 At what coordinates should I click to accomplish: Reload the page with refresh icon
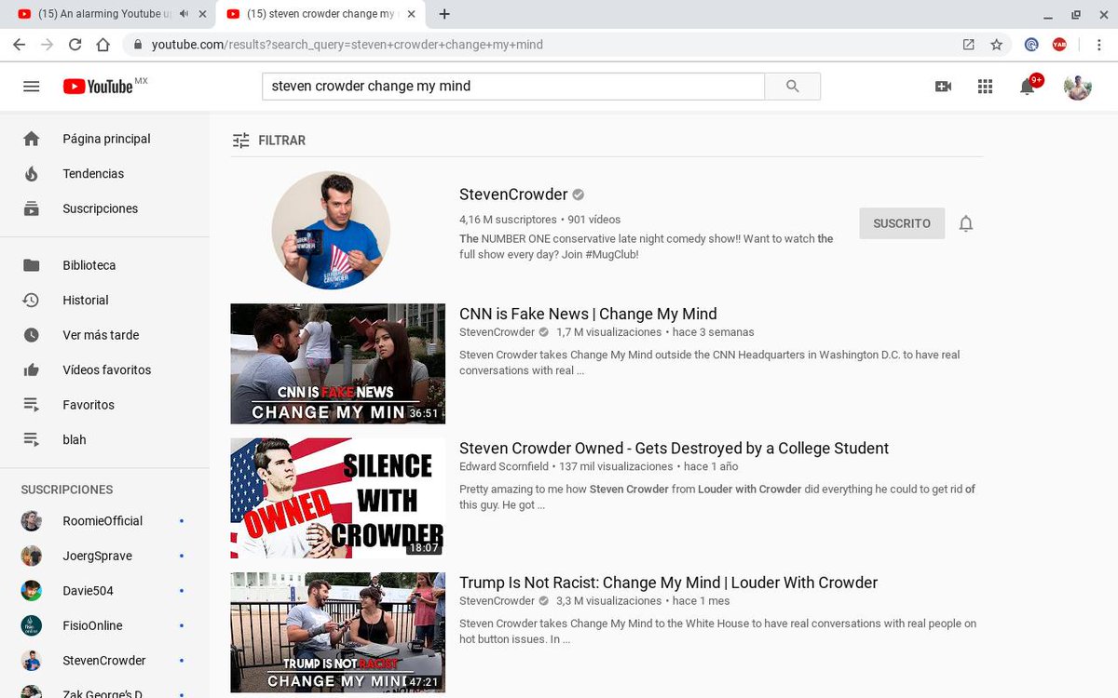[x=75, y=45]
